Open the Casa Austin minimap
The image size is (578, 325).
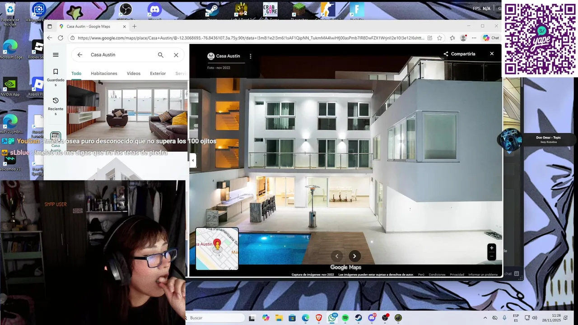point(217,249)
